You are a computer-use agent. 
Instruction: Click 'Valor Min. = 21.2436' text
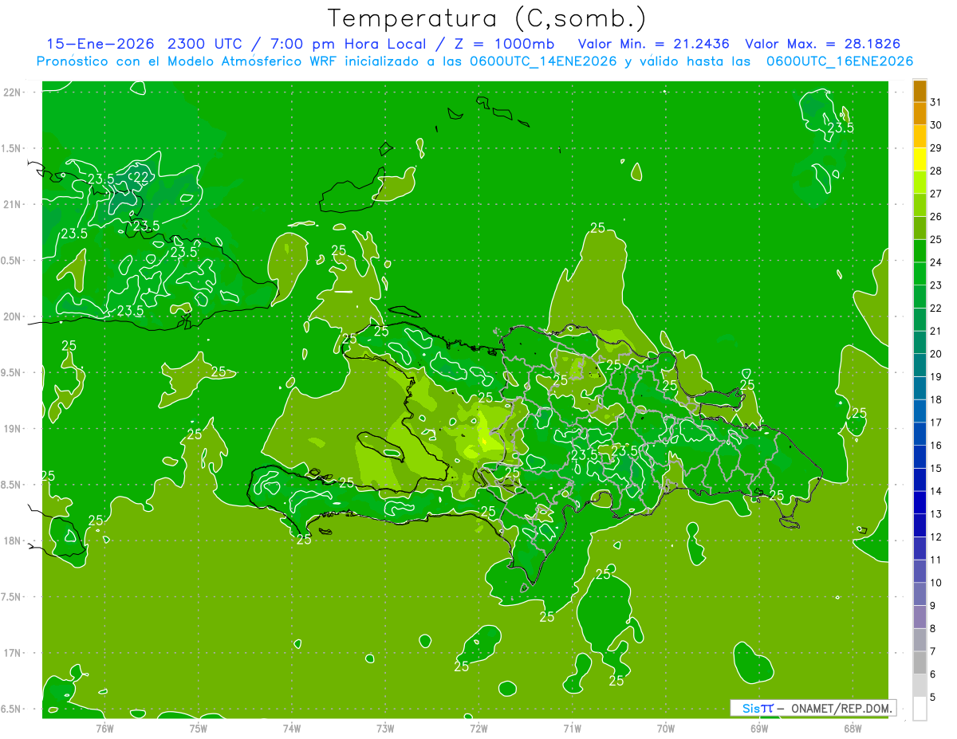(653, 44)
